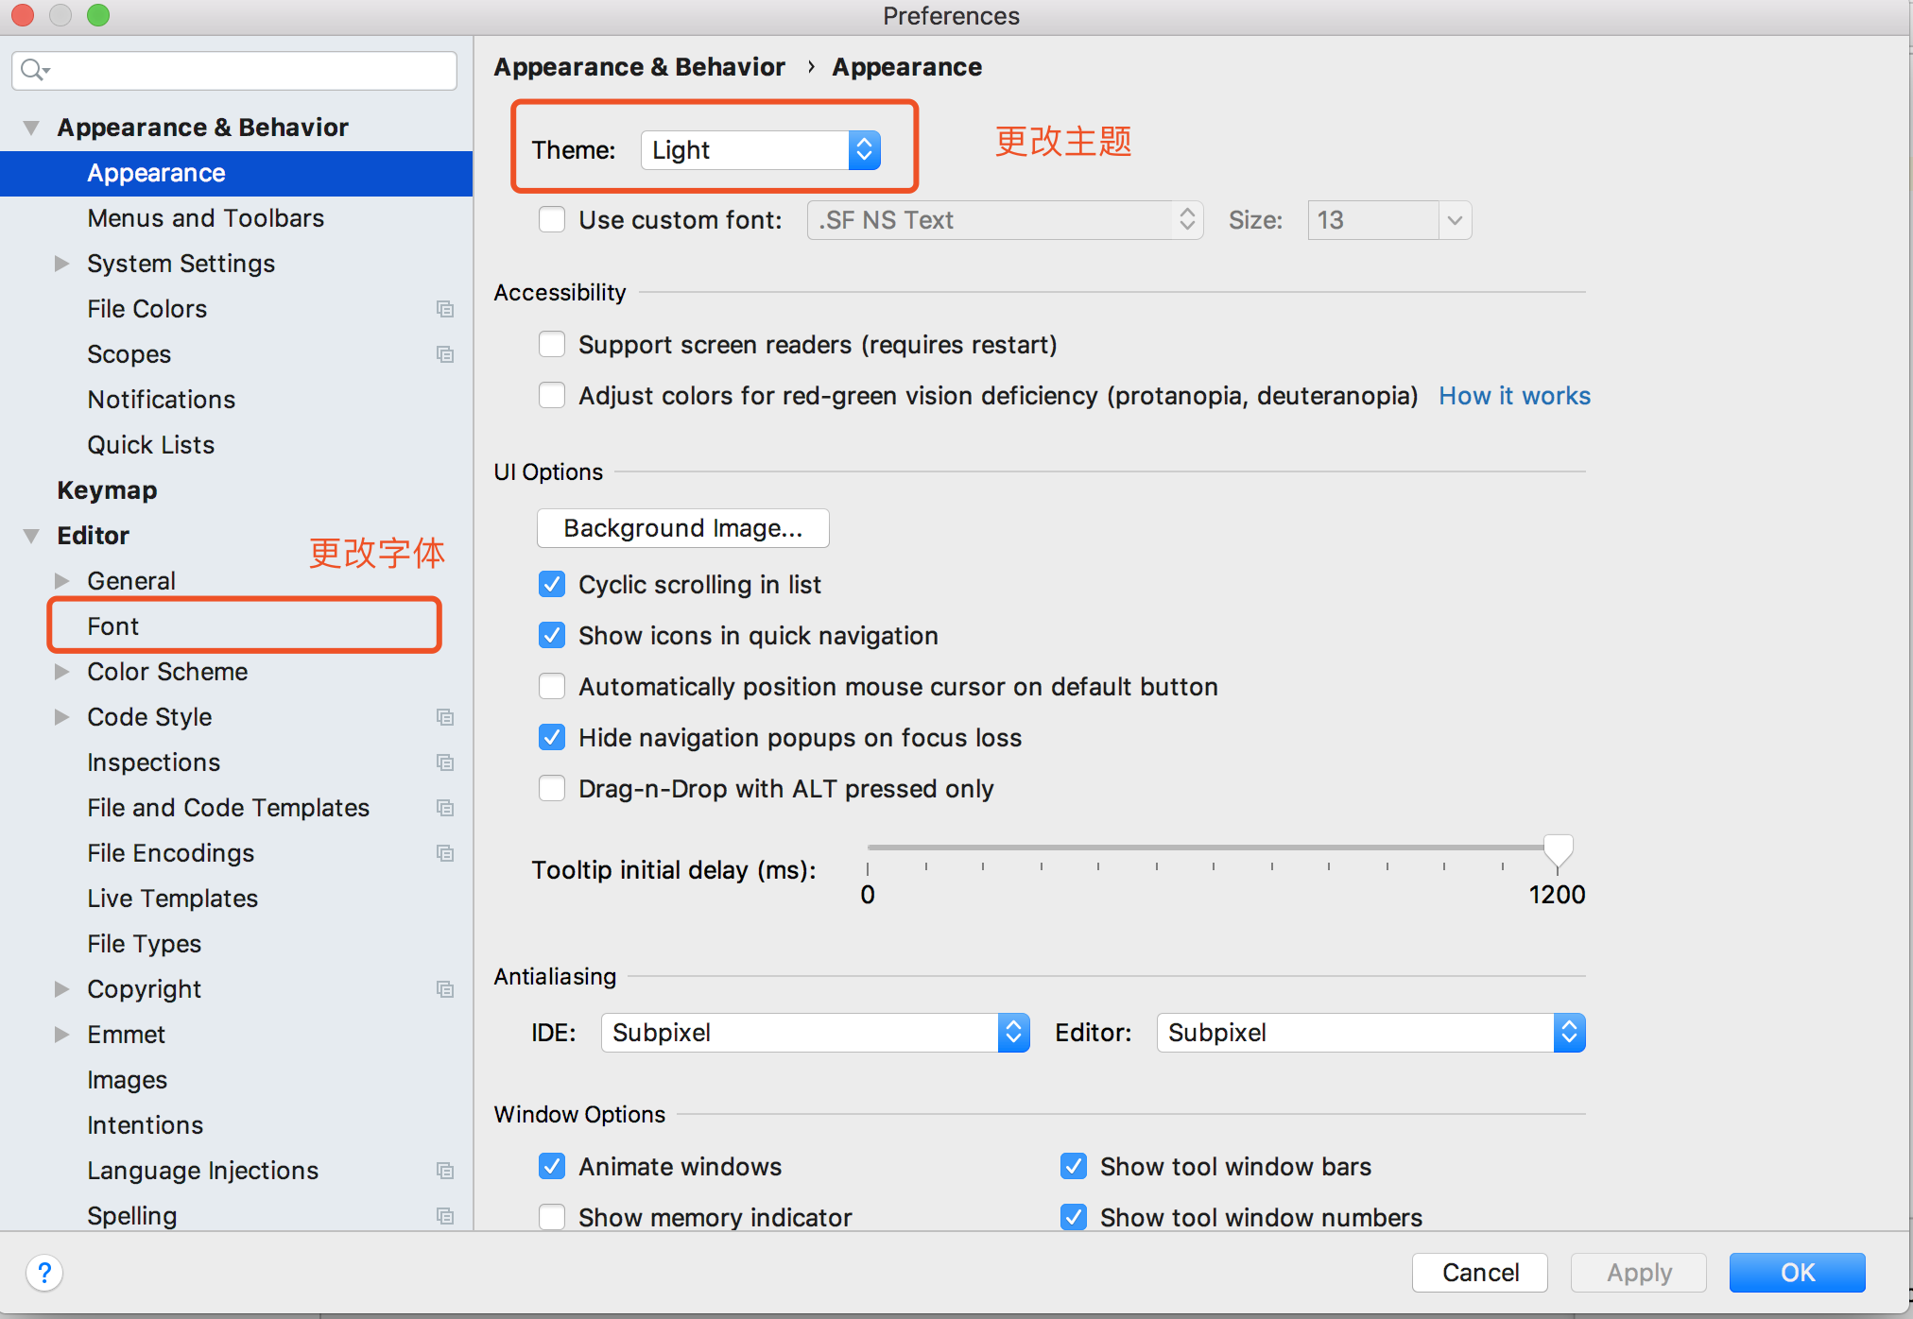
Task: Click the Tooltip initial delay slider handle
Action: [1558, 849]
